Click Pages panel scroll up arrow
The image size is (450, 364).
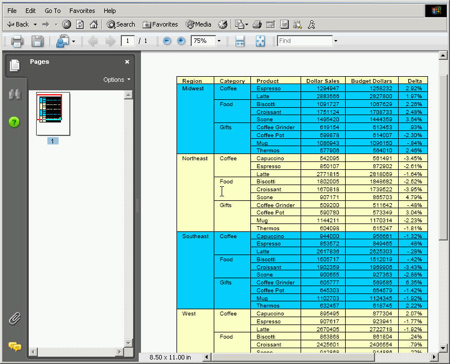128,94
